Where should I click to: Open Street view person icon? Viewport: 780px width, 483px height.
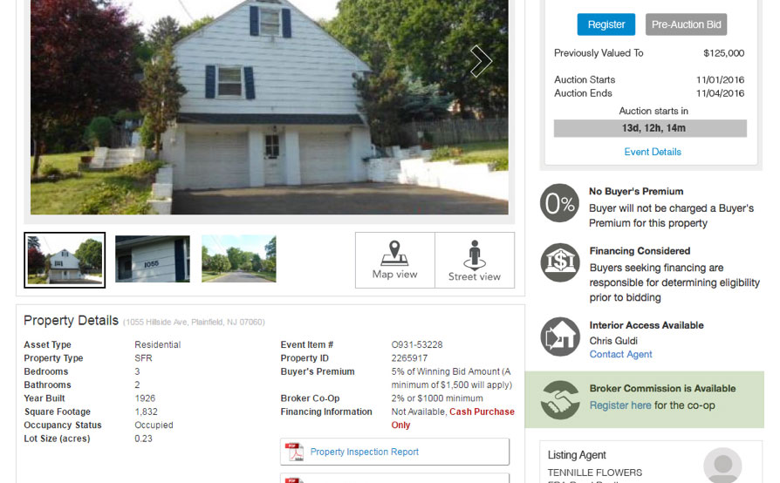click(475, 255)
